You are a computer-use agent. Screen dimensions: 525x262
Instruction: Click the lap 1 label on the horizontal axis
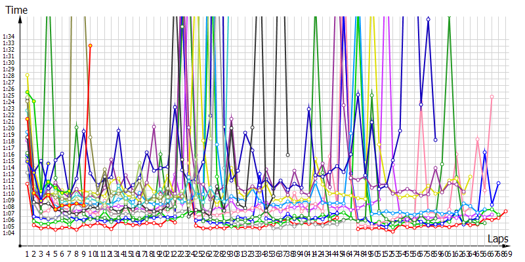[27, 253]
